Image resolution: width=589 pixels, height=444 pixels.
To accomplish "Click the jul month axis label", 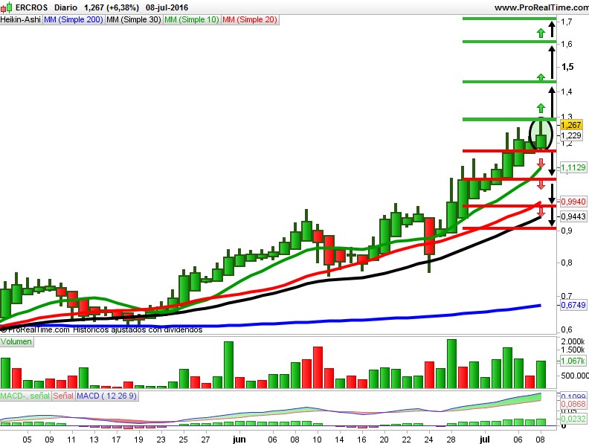I will [485, 439].
